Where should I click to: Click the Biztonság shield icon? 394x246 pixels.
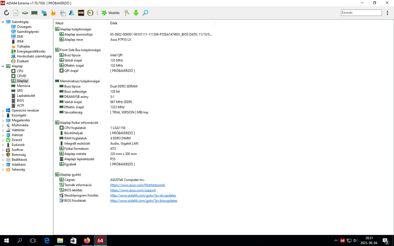coord(8,155)
